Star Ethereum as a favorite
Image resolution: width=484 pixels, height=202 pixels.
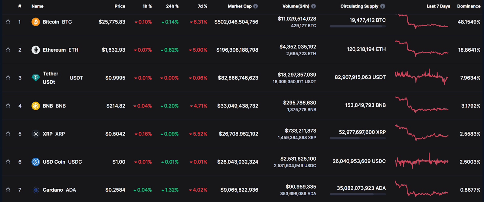coord(8,50)
